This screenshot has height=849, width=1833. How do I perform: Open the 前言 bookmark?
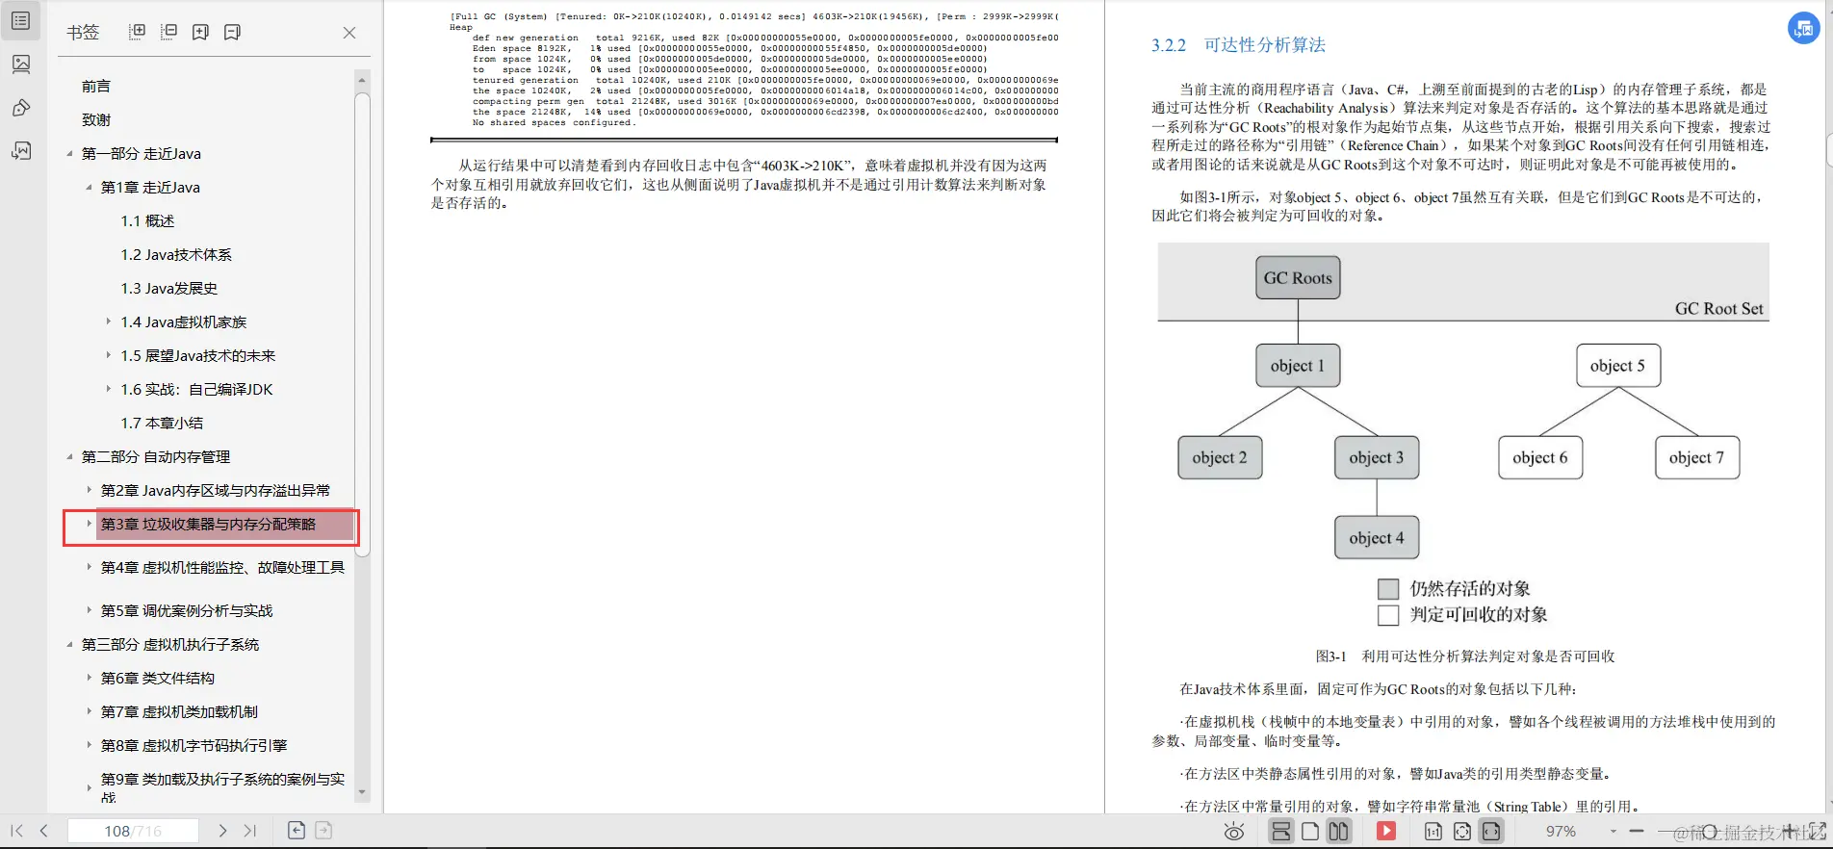(x=96, y=86)
